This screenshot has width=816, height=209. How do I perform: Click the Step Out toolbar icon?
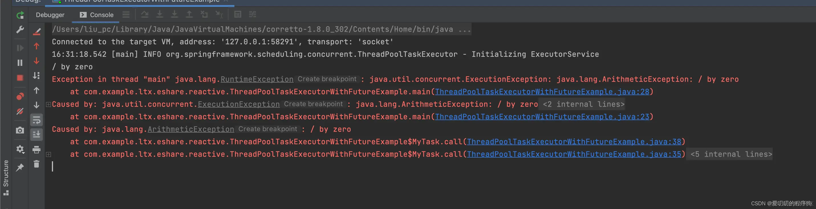tap(189, 14)
